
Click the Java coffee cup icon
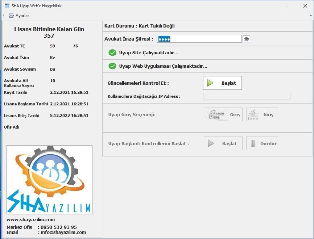(253, 114)
